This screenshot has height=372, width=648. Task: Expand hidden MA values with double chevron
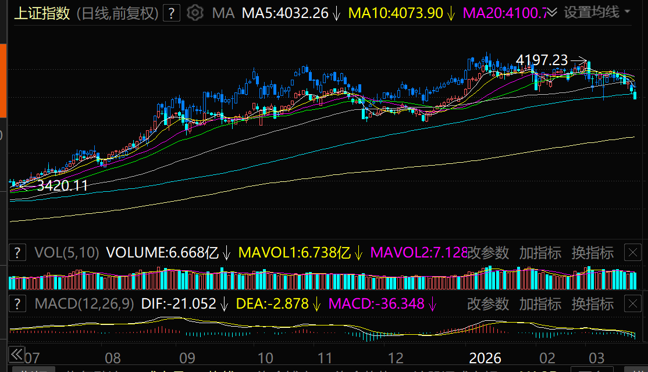pyautogui.click(x=553, y=13)
